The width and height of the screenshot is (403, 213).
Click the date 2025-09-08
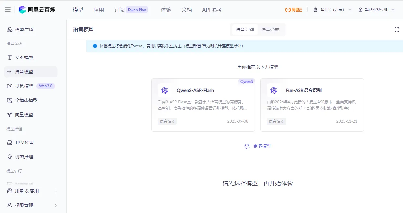coord(238,121)
